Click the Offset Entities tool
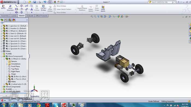Screen dimensions: 191x107 50,9
